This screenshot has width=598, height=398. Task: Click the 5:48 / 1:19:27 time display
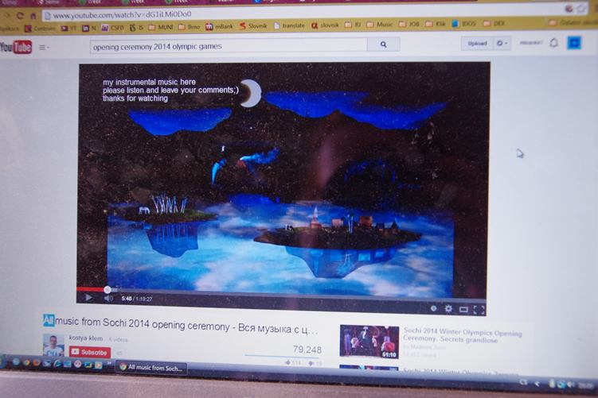tap(136, 299)
